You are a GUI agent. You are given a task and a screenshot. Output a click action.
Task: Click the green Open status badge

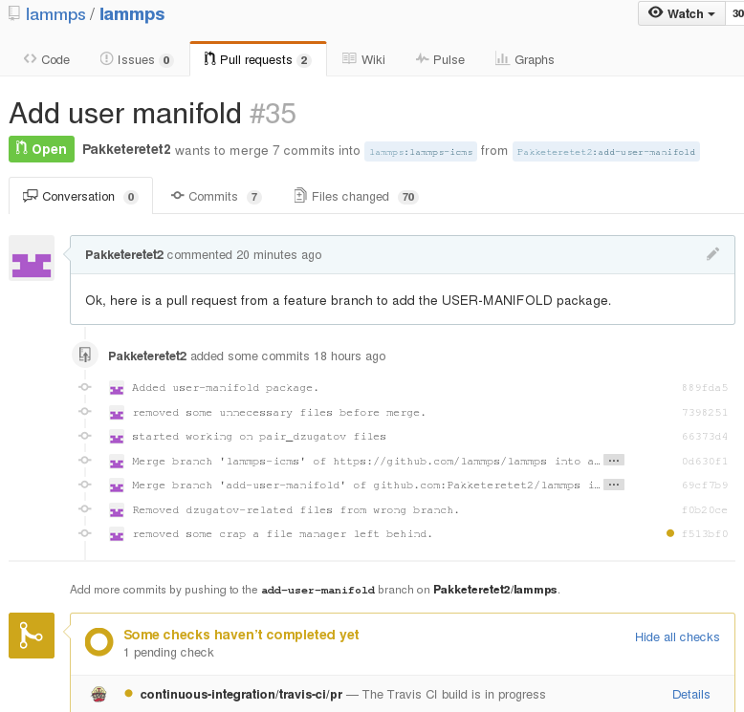[x=40, y=149]
